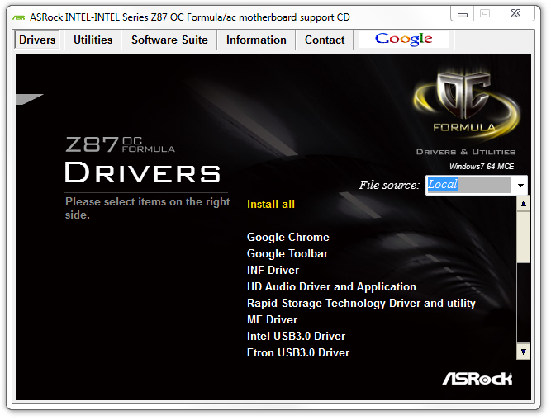Open the Contact tab
Screen dimensions: 551x420
(x=325, y=40)
